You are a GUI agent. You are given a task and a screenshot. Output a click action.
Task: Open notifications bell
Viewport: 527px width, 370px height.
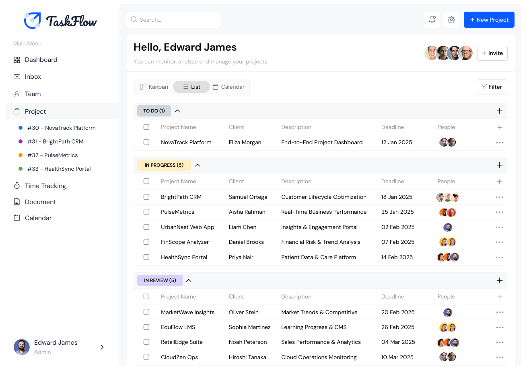pos(432,19)
